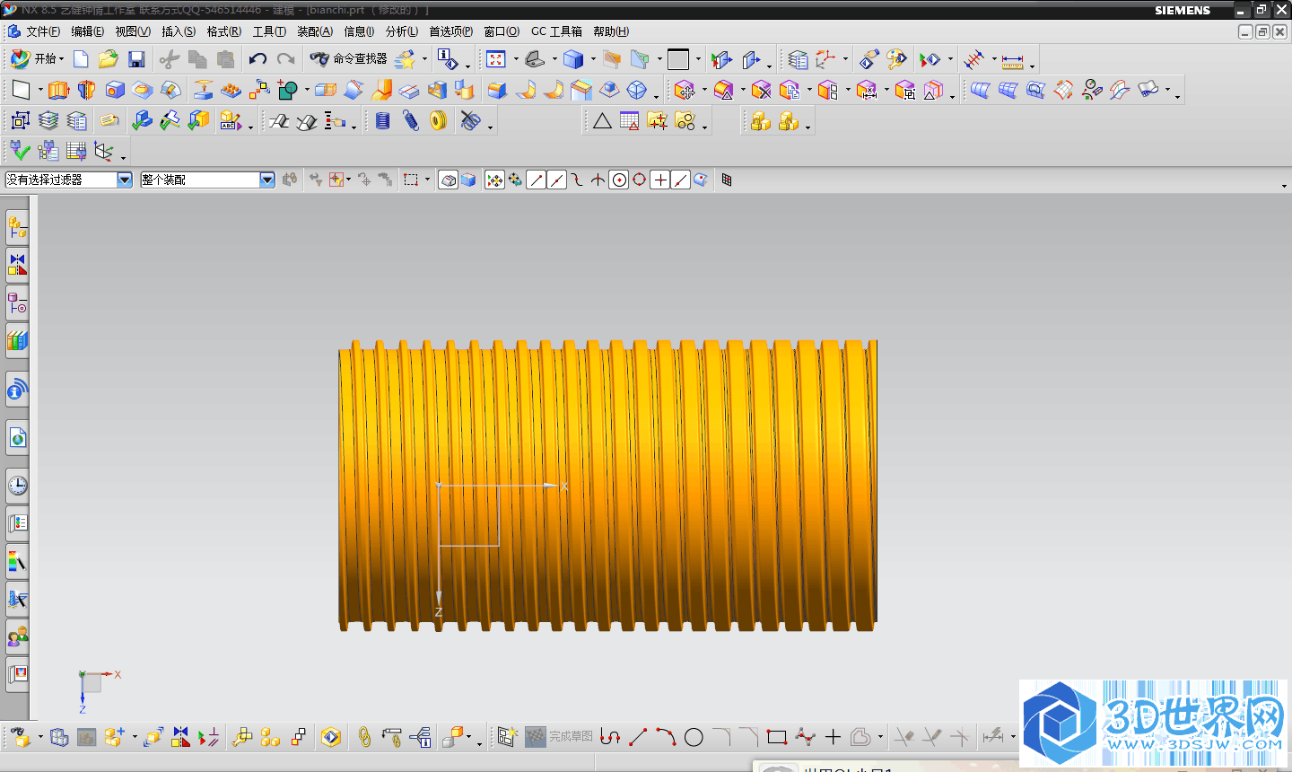Image resolution: width=1292 pixels, height=772 pixels.
Task: Select the Extrude tool icon
Action: click(58, 90)
